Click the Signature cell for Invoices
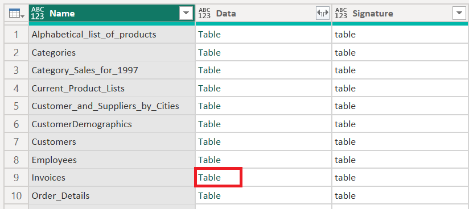The height and width of the screenshot is (209, 469). pos(400,178)
